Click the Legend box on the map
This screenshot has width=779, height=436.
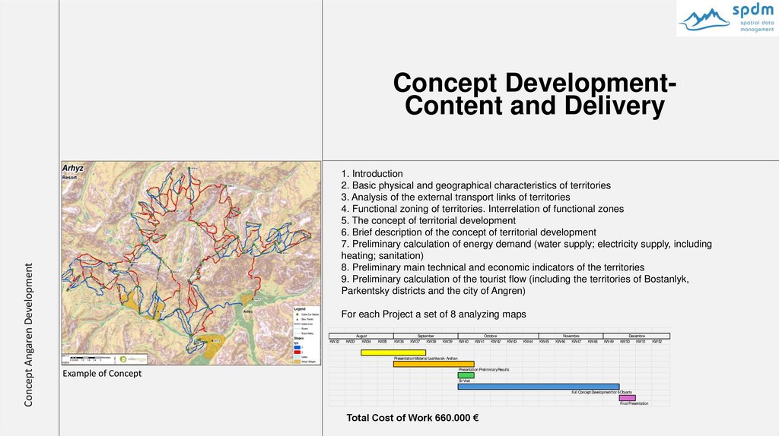pos(307,335)
